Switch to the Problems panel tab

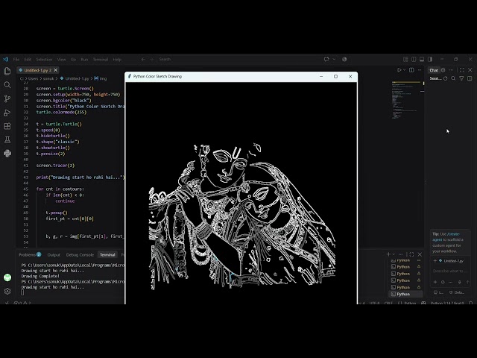[30, 254]
